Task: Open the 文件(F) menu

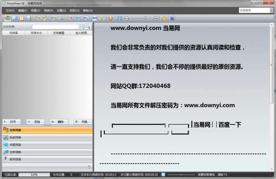Action: (x=10, y=11)
